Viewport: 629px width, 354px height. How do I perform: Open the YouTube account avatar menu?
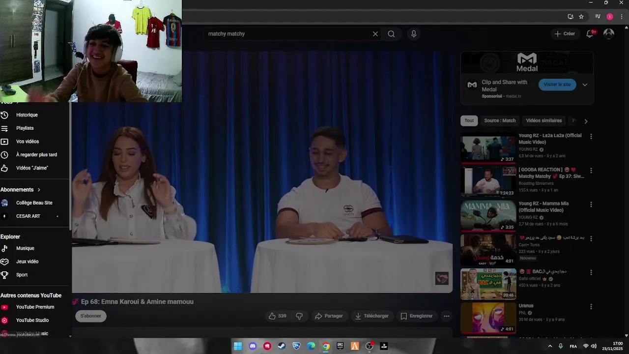pos(609,33)
